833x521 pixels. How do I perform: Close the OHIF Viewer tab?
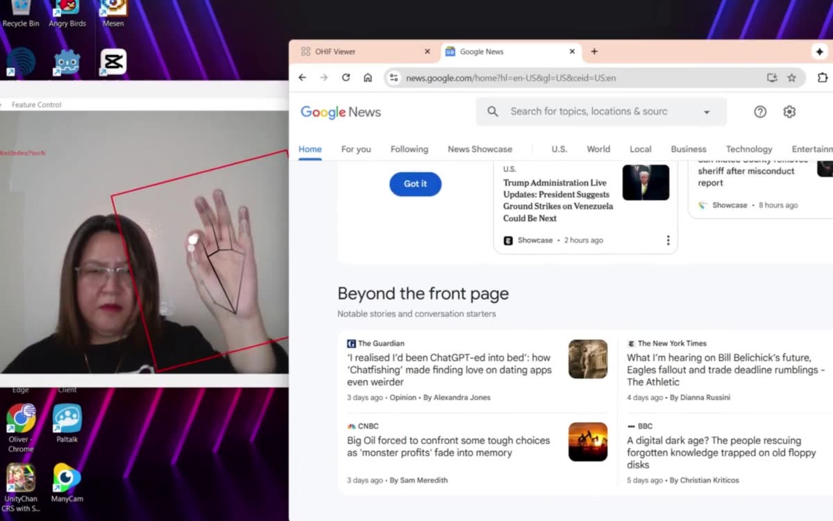tap(427, 51)
